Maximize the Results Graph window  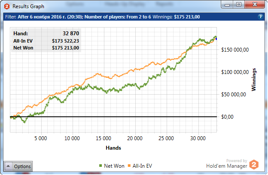239,5
